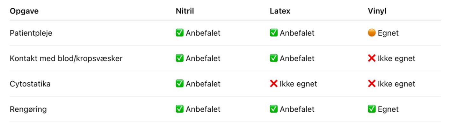Click Ikke egnet text in Latex column

click(x=298, y=84)
